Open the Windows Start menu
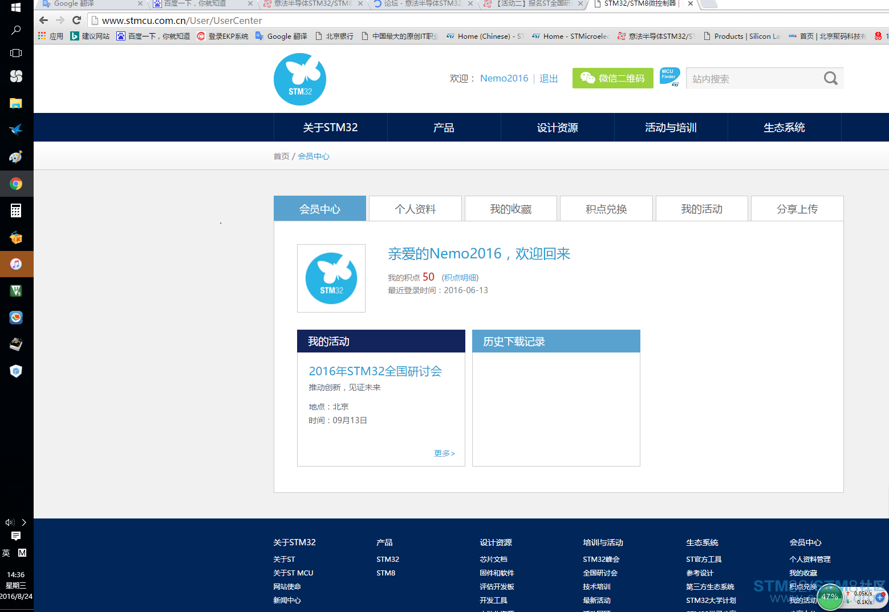The height and width of the screenshot is (612, 889). [x=16, y=7]
